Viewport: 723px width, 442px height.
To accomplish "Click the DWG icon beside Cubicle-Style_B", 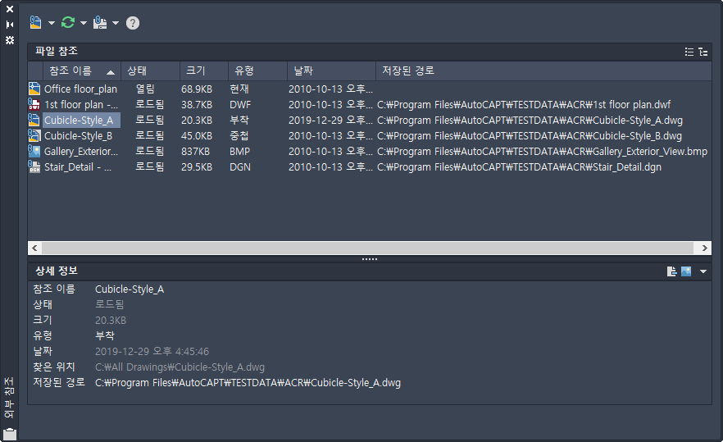I will coord(34,135).
